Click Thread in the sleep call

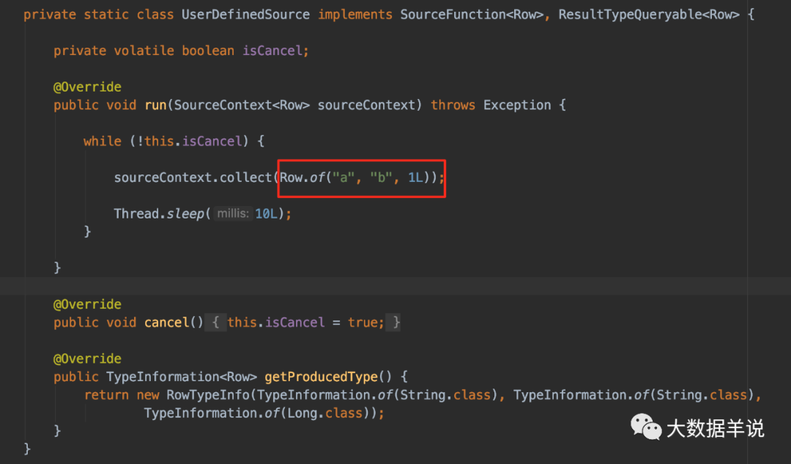coord(136,214)
